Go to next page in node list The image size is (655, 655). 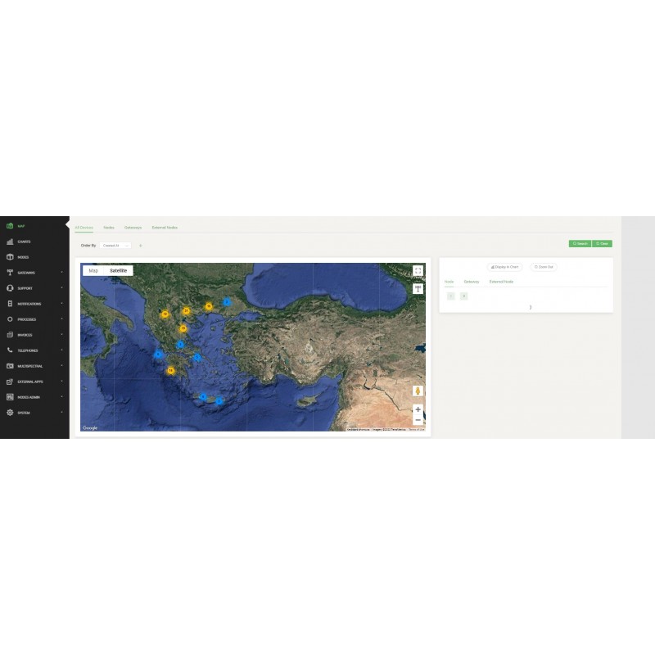tap(464, 296)
